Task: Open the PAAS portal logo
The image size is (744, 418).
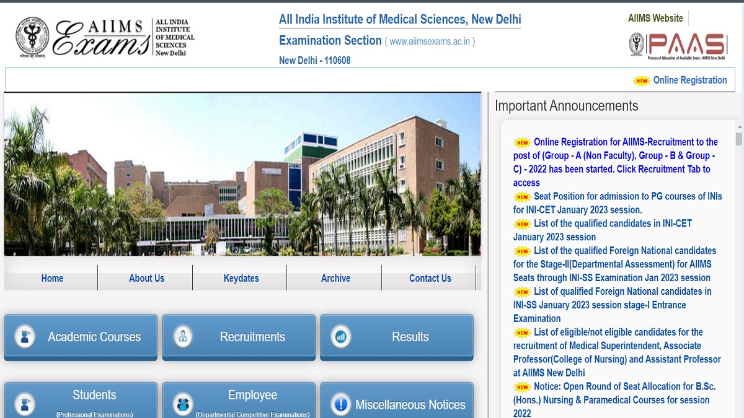Action: (677, 45)
